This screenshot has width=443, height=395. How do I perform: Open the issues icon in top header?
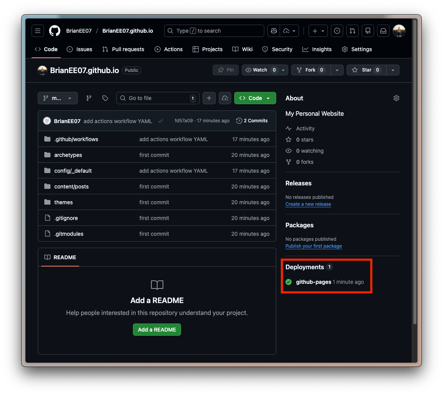point(337,31)
